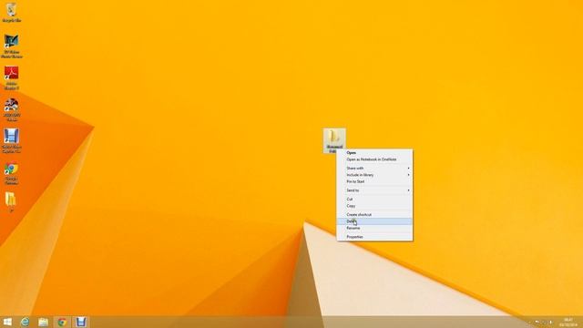The height and width of the screenshot is (328, 583).
Task: Select the Adobe Reader desktop shortcut
Action: pyautogui.click(x=12, y=77)
